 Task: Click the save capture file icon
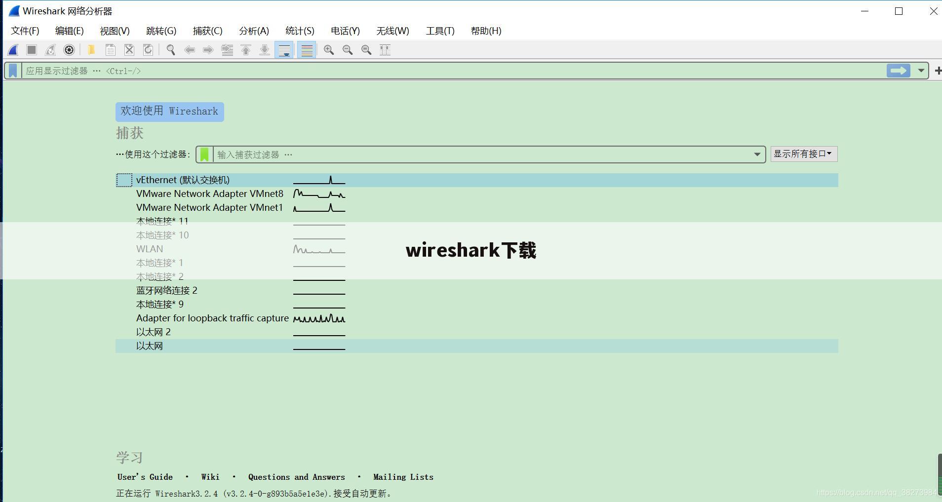[111, 50]
